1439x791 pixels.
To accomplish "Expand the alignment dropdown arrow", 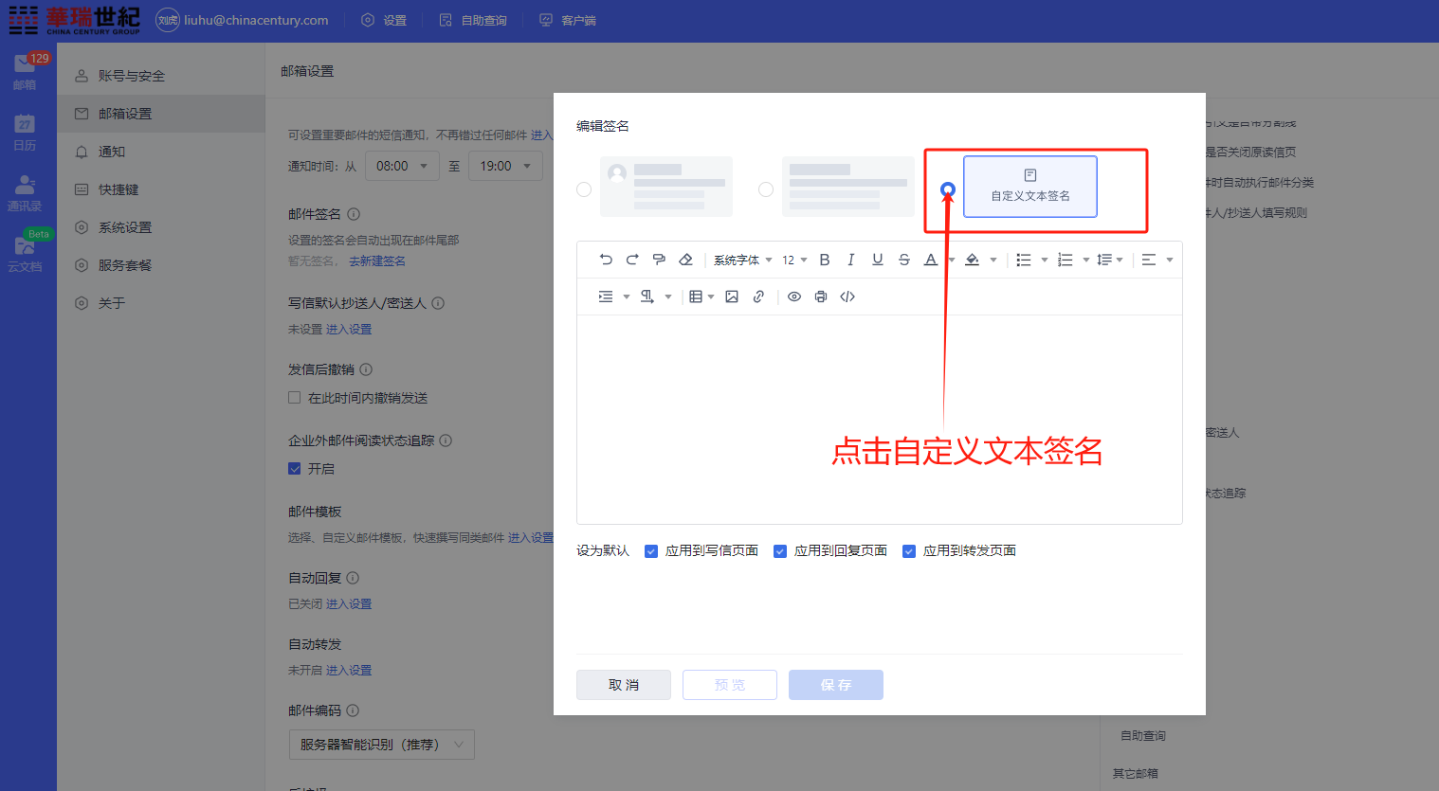I will coord(1170,260).
